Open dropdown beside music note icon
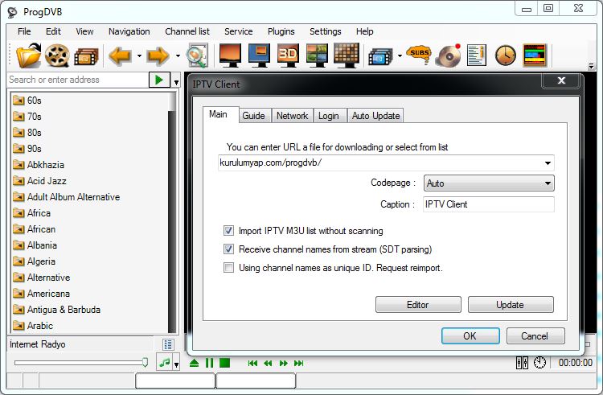 [x=176, y=364]
